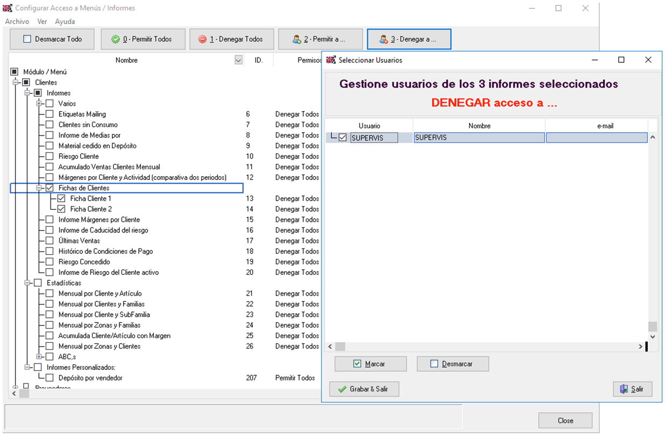Collapse the Estadísticas tree node
Image resolution: width=666 pixels, height=437 pixels.
point(27,283)
